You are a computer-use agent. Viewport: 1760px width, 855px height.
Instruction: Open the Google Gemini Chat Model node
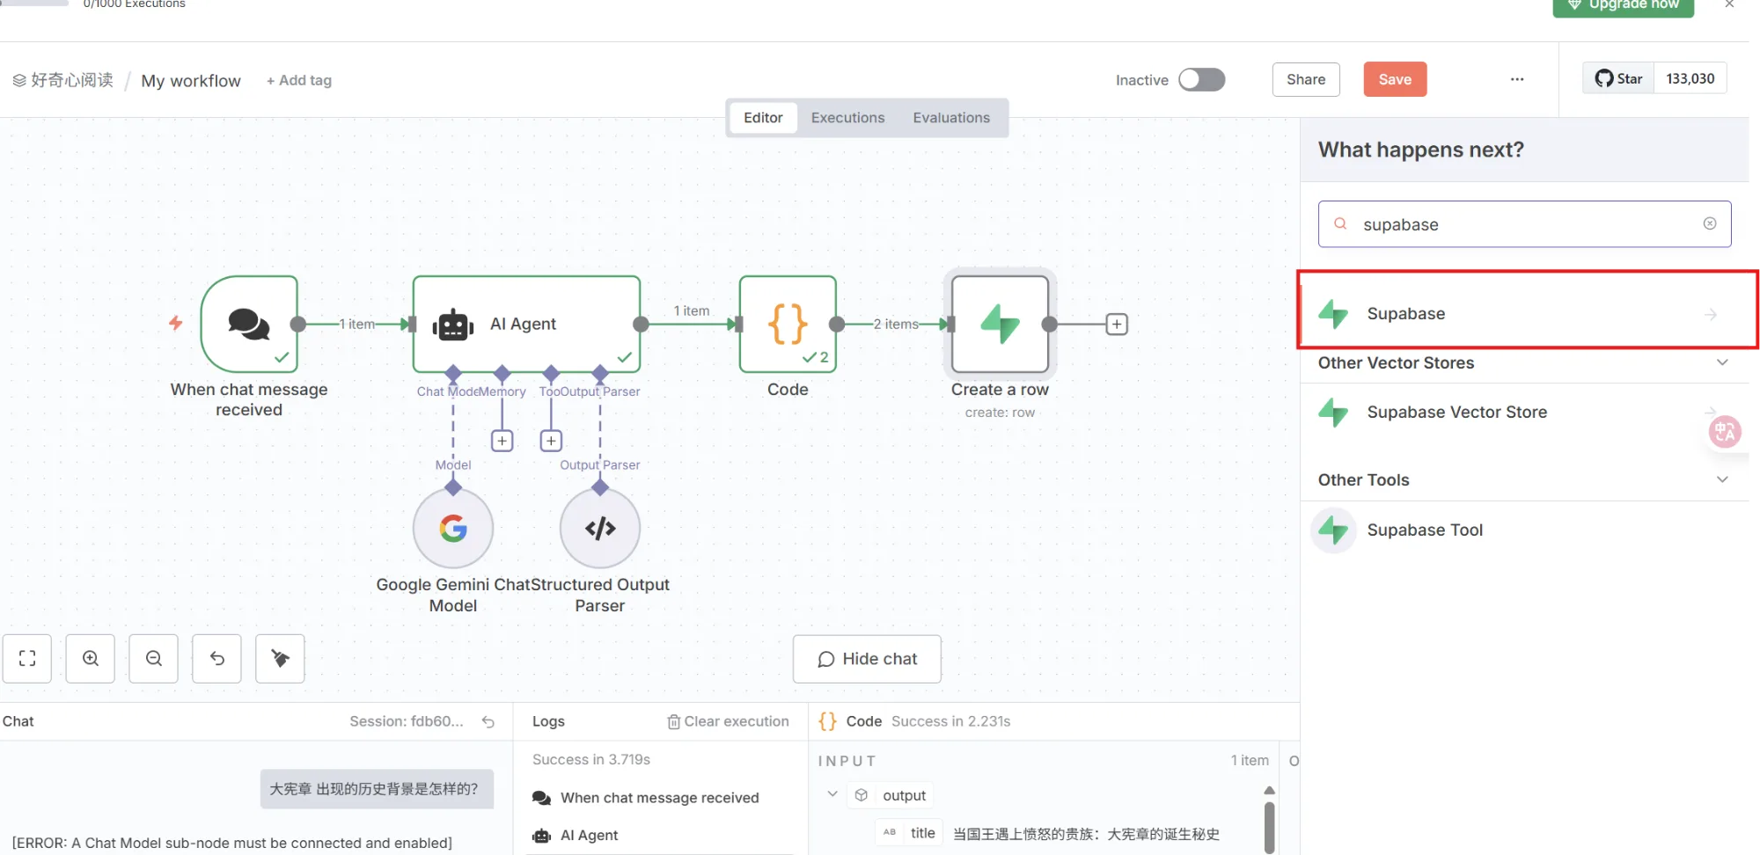click(x=453, y=528)
